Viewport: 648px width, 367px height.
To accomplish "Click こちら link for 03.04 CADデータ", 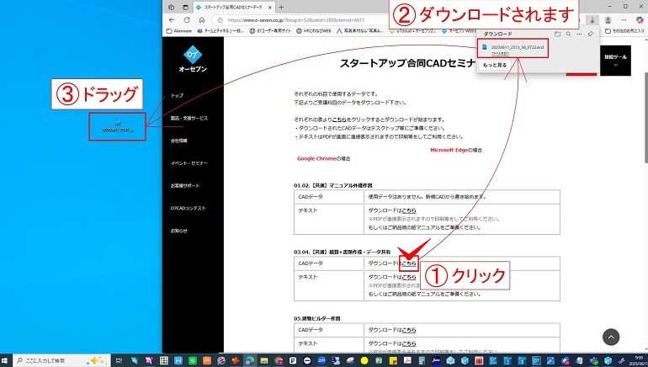I will 409,263.
